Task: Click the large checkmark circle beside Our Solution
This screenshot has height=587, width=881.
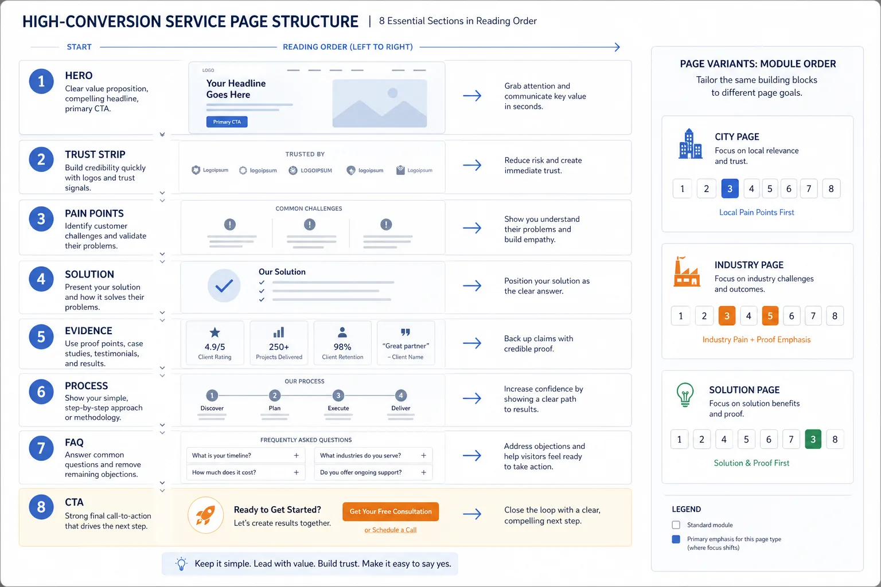Action: [x=224, y=285]
